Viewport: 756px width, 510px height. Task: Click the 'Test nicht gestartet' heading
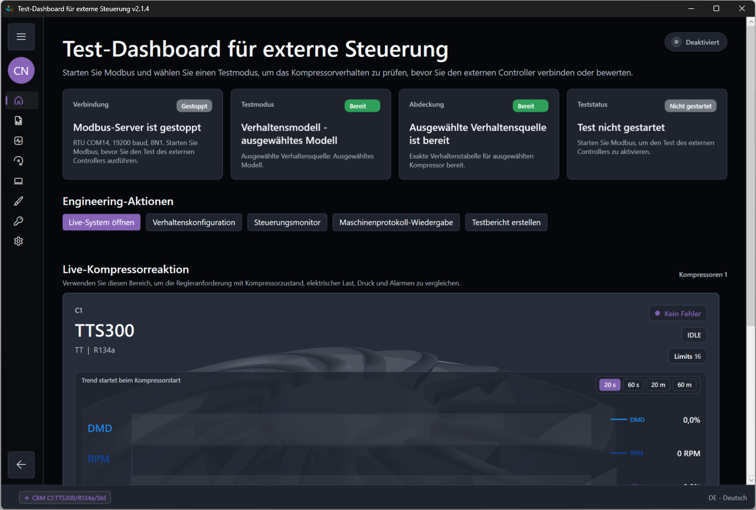click(x=621, y=127)
